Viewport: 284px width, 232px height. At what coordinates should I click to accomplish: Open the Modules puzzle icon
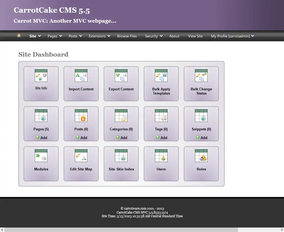click(41, 156)
